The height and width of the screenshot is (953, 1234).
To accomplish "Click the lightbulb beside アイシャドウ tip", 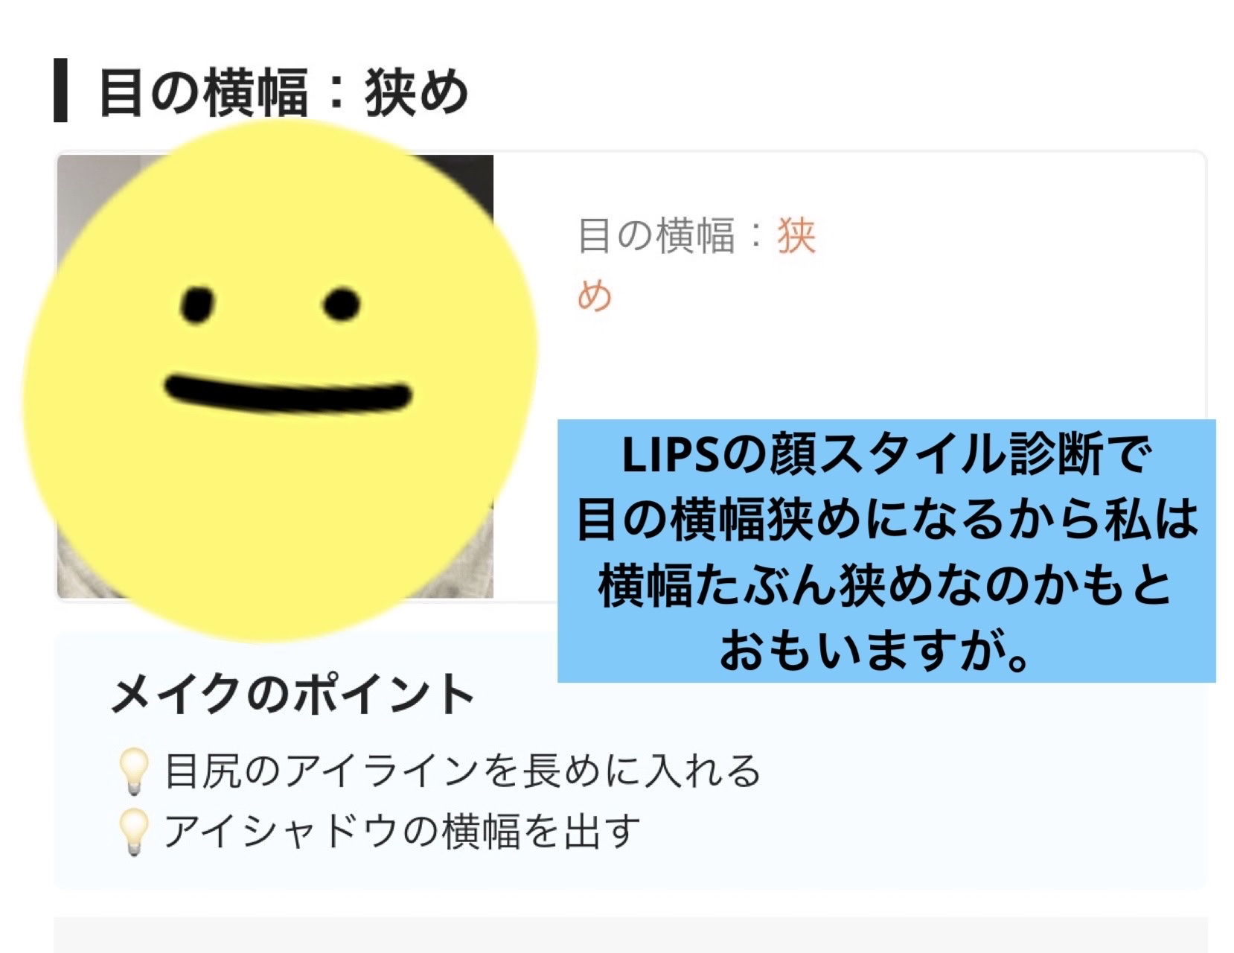I will point(133,832).
